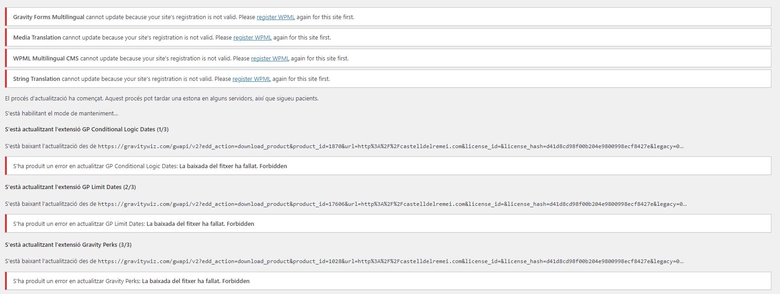Open register WPML link in WPML Multilingual CMS notice
The width and height of the screenshot is (780, 294).
[x=270, y=58]
